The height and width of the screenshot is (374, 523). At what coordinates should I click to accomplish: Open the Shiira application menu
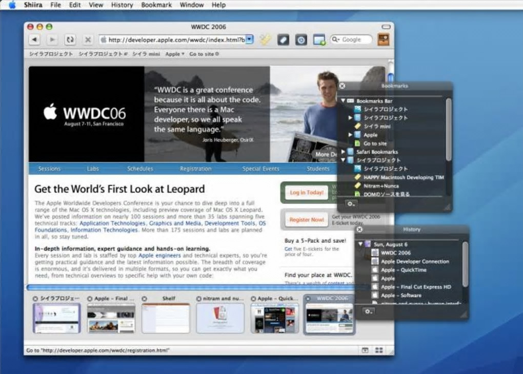click(33, 5)
